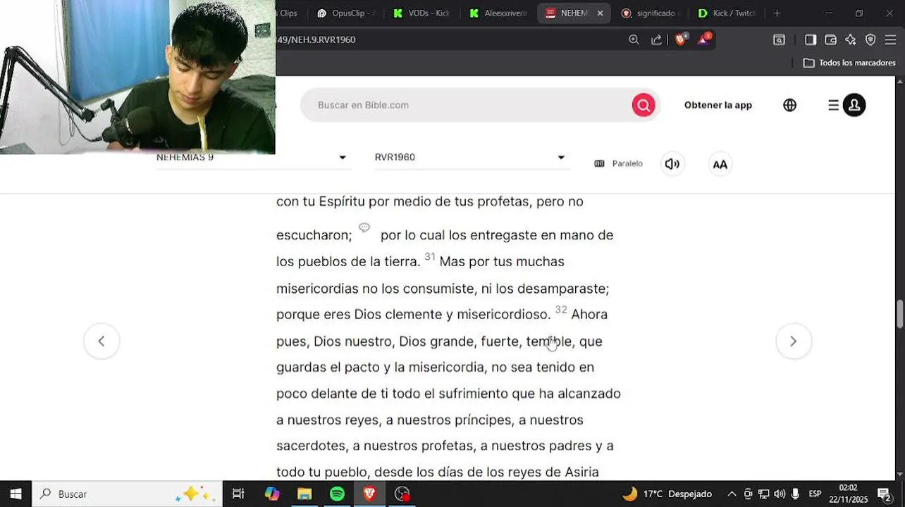The image size is (905, 507).
Task: Click the word 'misericordioso.'
Action: coord(504,315)
